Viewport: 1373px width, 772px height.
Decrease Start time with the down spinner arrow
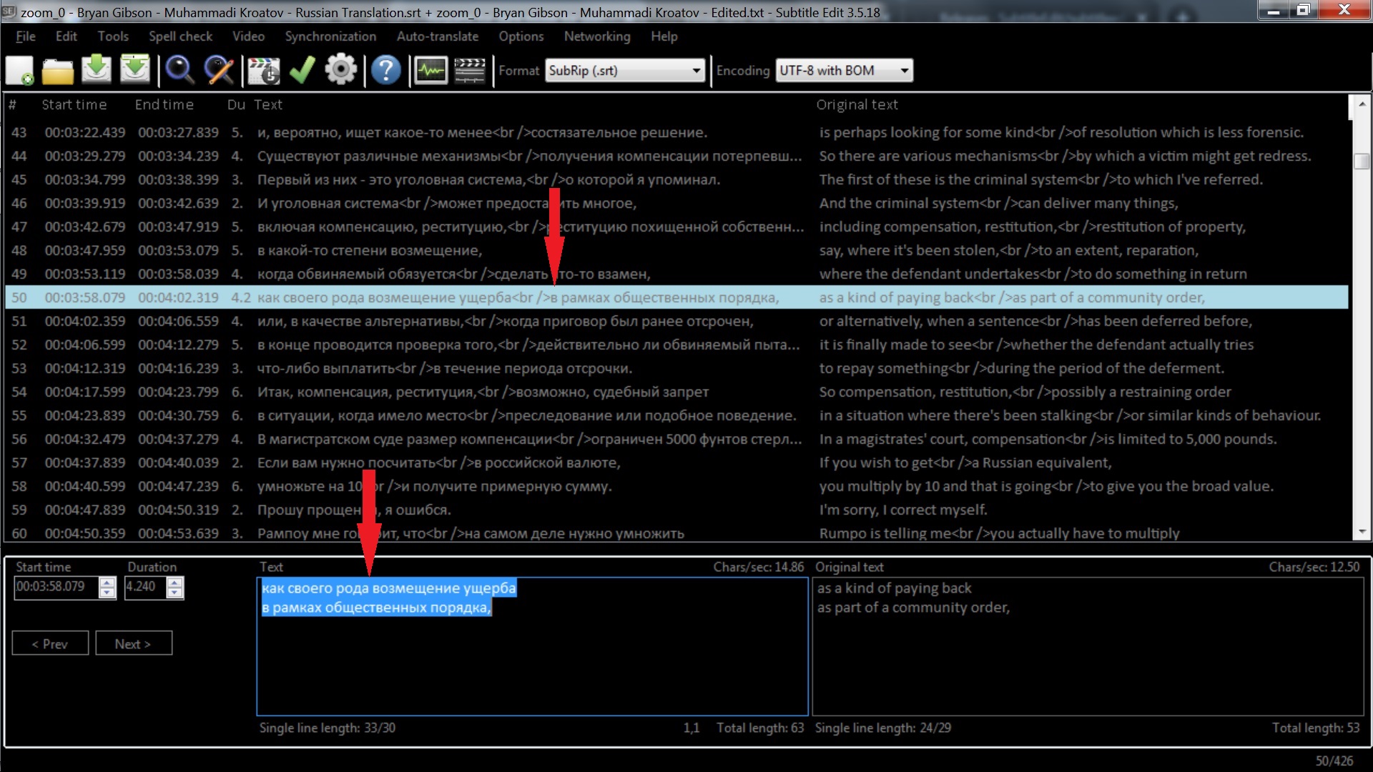coord(107,593)
